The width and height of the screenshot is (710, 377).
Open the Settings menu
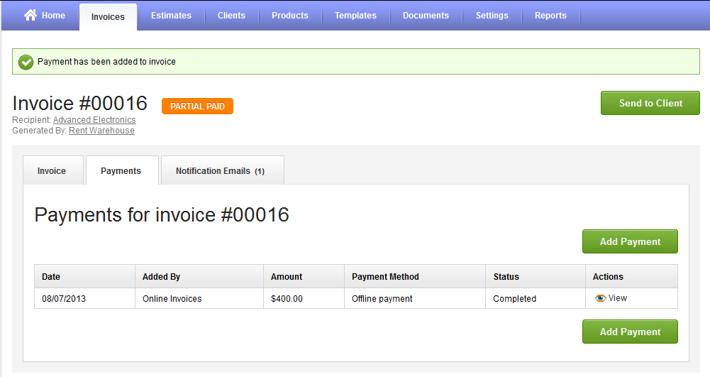[x=492, y=16]
